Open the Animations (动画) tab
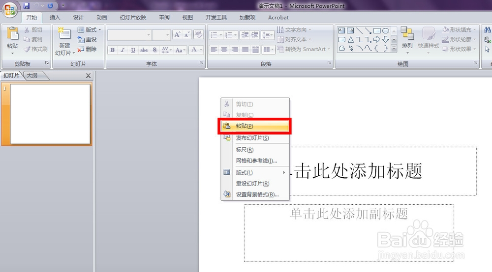Image resolution: width=492 pixels, height=272 pixels. [x=102, y=18]
